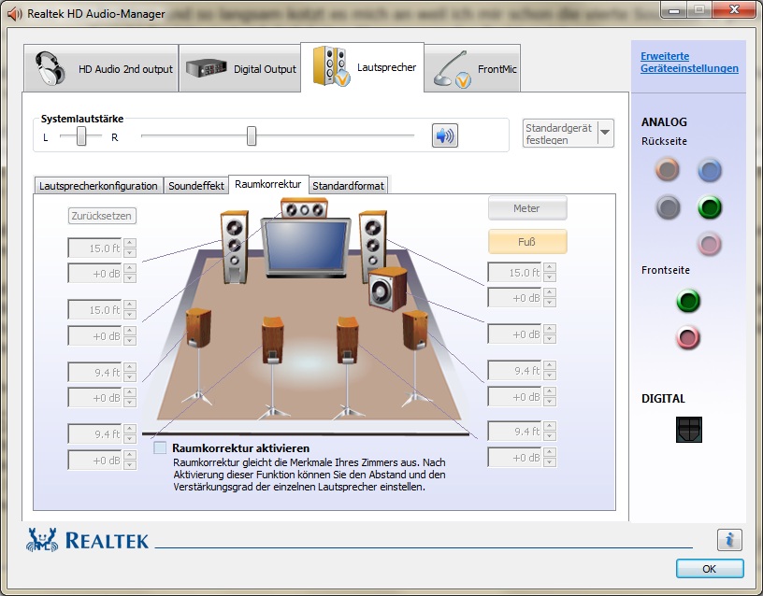Switch to the Soundeffekt sub-tab
The image size is (763, 596).
pos(196,186)
